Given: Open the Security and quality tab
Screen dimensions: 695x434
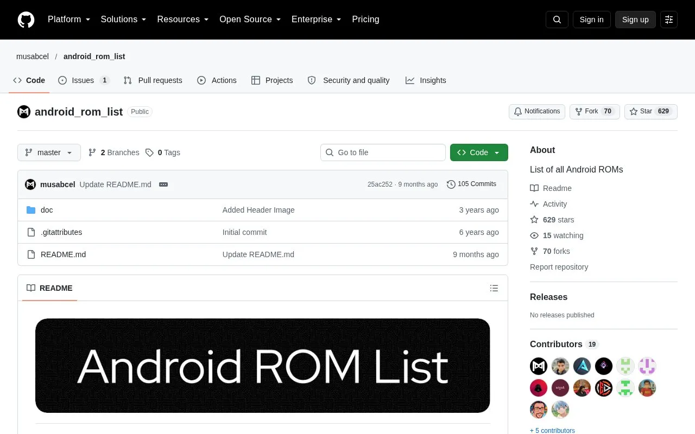Looking at the screenshot, I should click(x=349, y=80).
